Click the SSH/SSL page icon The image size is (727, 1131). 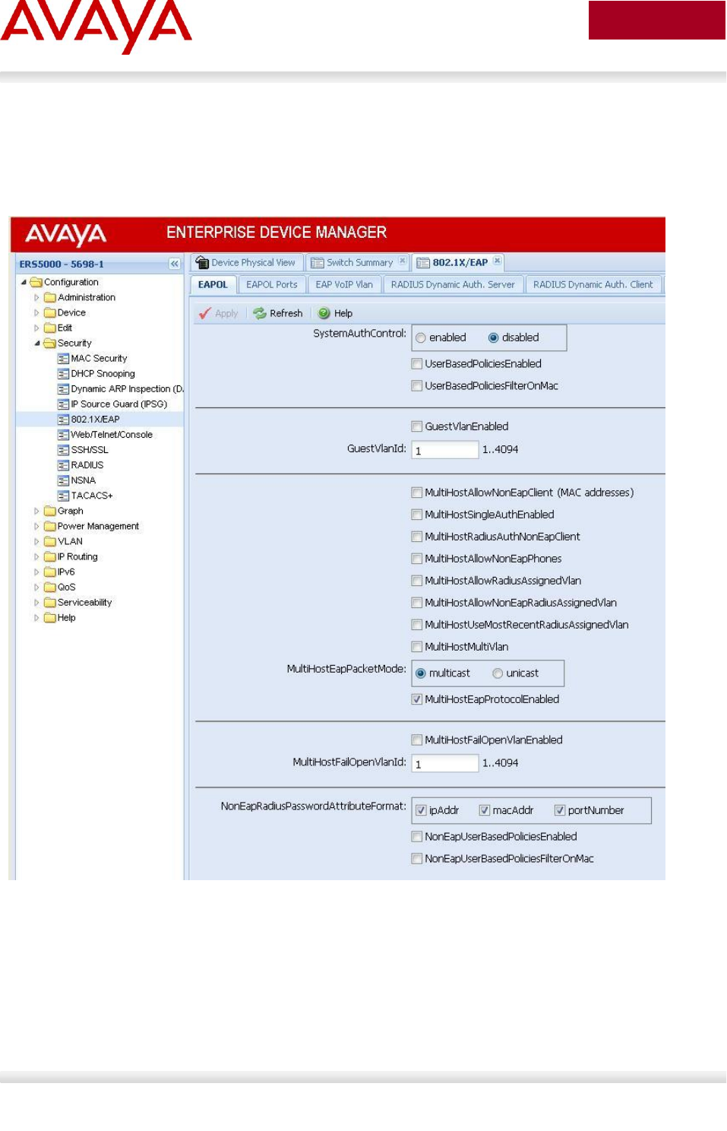click(x=64, y=450)
